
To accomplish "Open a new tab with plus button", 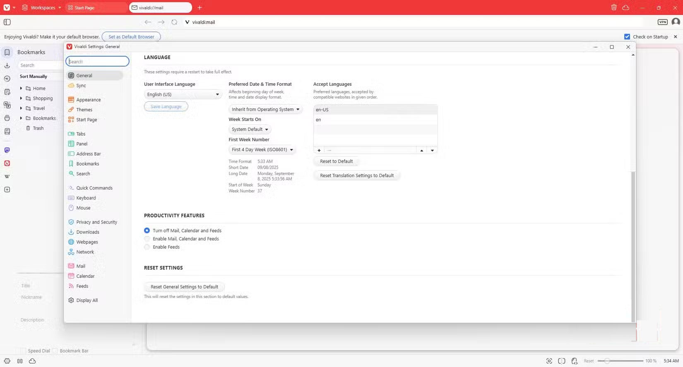I will coord(200,7).
